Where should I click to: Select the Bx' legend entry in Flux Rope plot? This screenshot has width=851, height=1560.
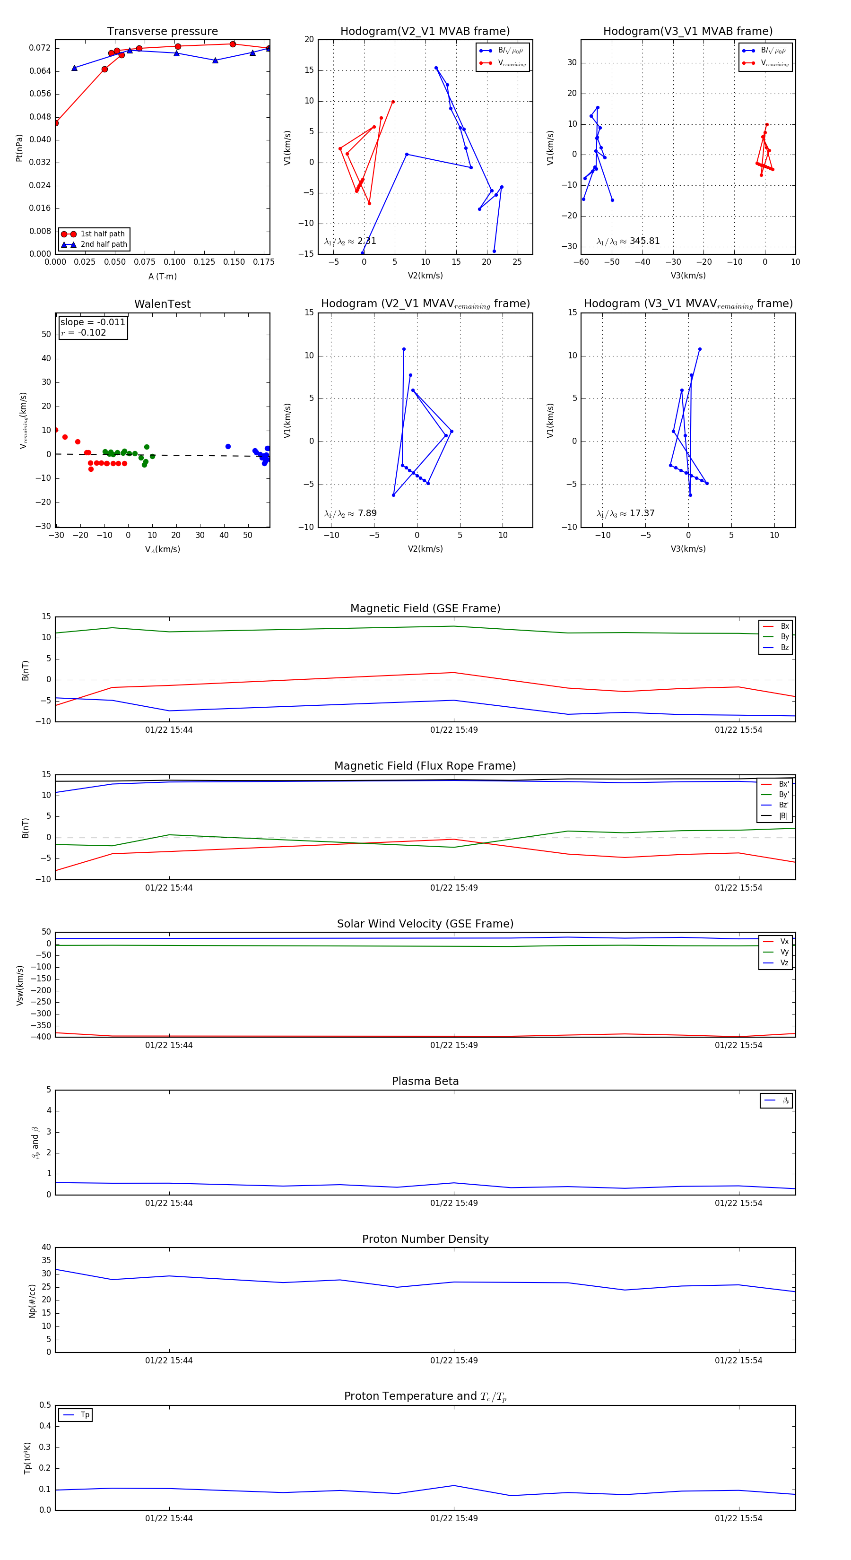(x=775, y=784)
